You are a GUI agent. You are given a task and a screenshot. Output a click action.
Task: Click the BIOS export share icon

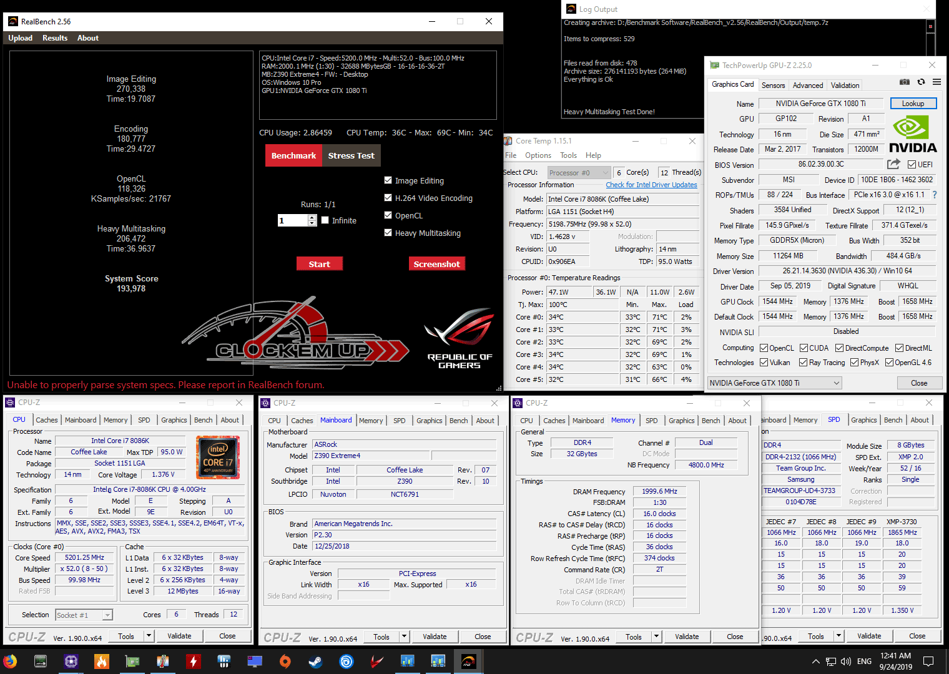tap(893, 164)
